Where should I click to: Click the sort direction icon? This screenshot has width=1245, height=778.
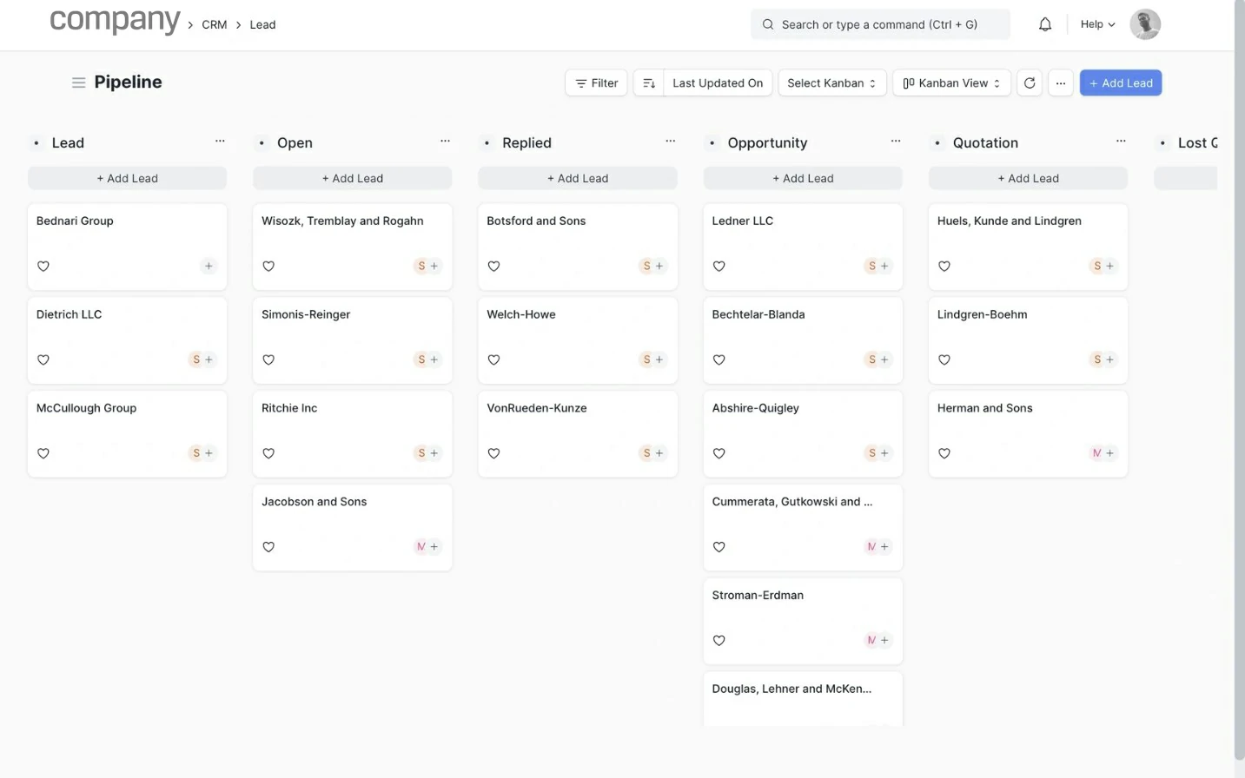click(649, 83)
